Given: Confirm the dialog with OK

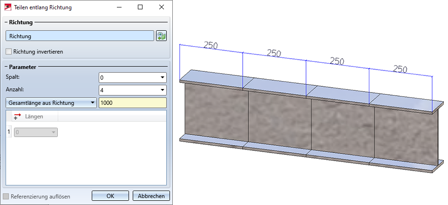Looking at the screenshot, I should click(110, 196).
